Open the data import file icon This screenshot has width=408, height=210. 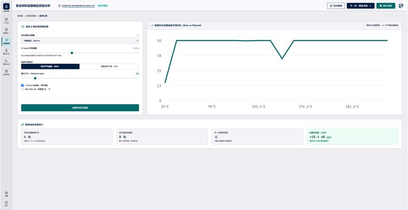pyautogui.click(x=6, y=31)
